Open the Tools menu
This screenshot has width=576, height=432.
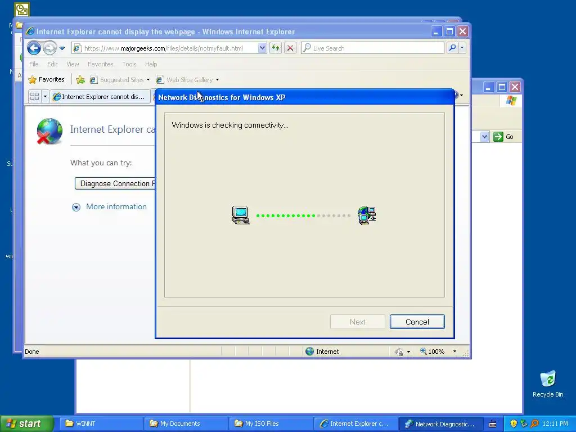(129, 64)
